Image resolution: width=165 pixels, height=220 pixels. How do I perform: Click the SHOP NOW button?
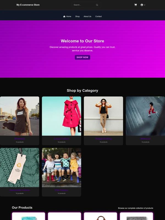click(x=82, y=57)
